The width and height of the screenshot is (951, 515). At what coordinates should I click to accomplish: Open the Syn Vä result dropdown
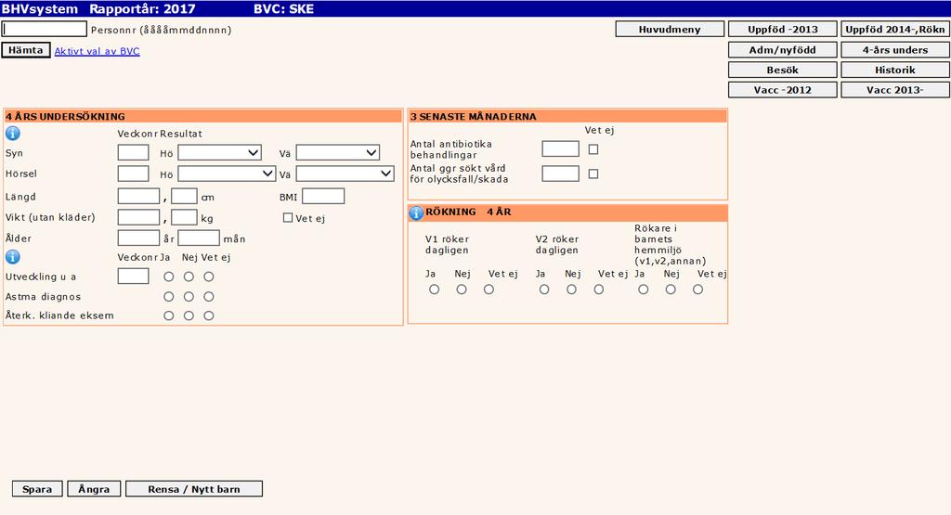[x=338, y=153]
